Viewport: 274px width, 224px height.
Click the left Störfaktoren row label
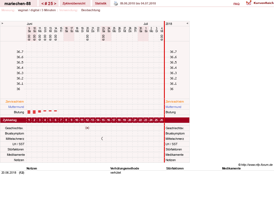pyautogui.click(x=16, y=149)
